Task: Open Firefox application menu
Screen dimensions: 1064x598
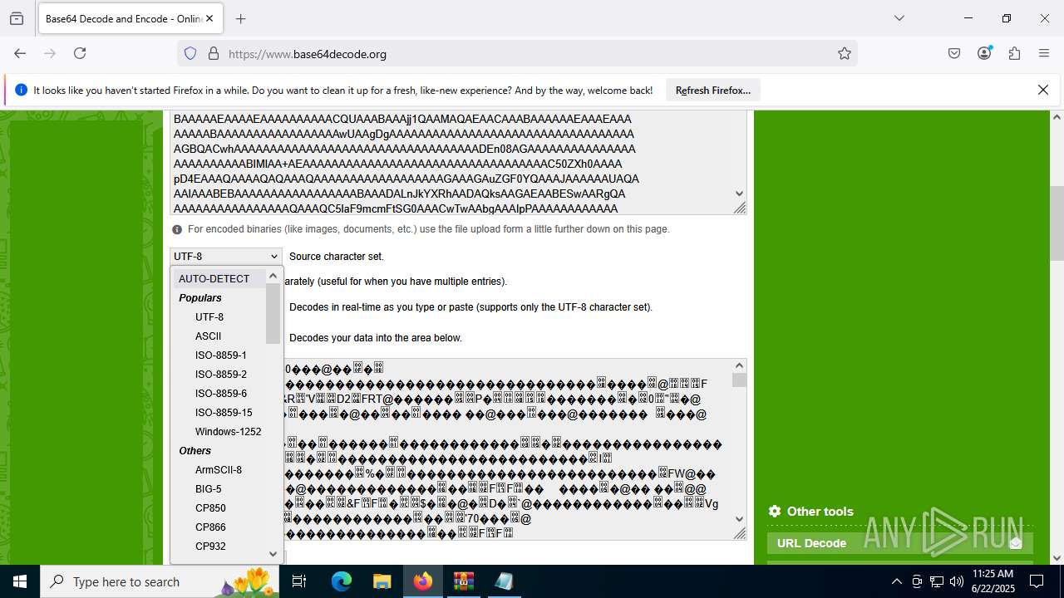Action: pyautogui.click(x=1044, y=53)
